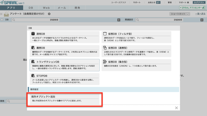The image size is (207, 116).
Task: Open お知らせ notifications with badge 21
Action: [x=154, y=2]
